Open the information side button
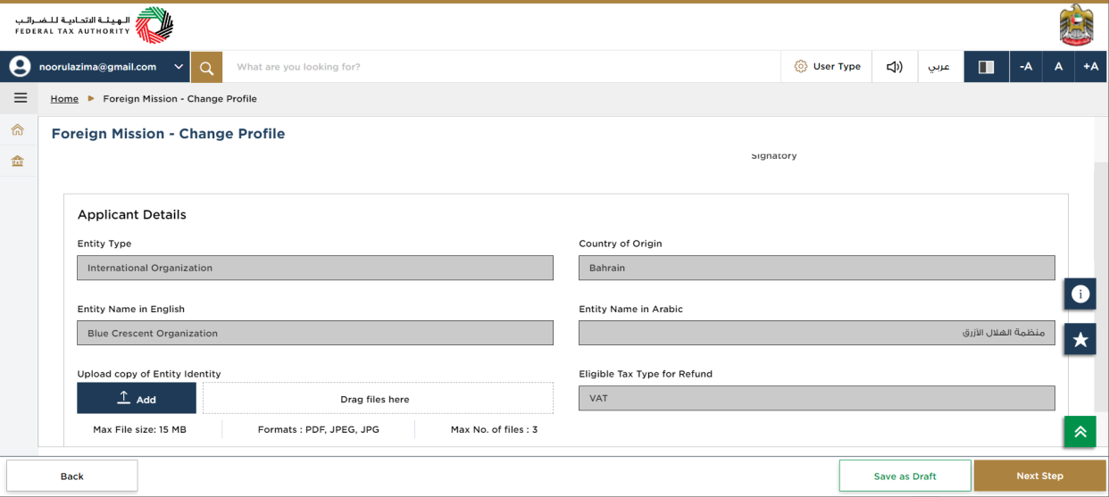The image size is (1109, 497). point(1080,294)
